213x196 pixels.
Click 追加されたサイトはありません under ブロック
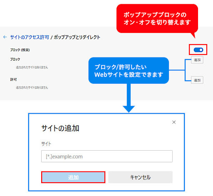click(x=32, y=67)
